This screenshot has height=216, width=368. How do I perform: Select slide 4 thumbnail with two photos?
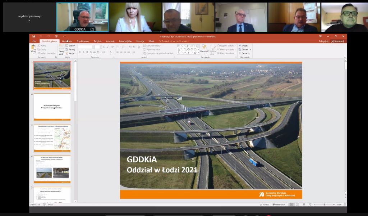52,169
